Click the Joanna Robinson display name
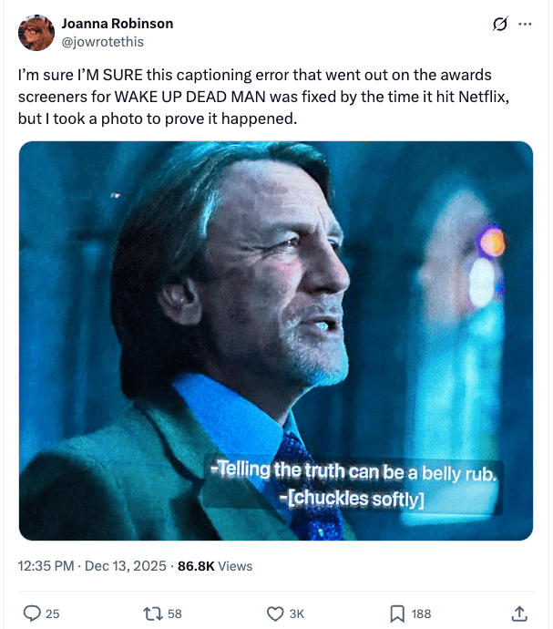This screenshot has height=629, width=553. pyautogui.click(x=117, y=24)
